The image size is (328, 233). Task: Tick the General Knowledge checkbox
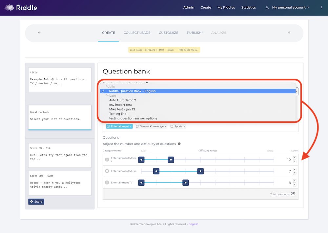pyautogui.click(x=137, y=126)
